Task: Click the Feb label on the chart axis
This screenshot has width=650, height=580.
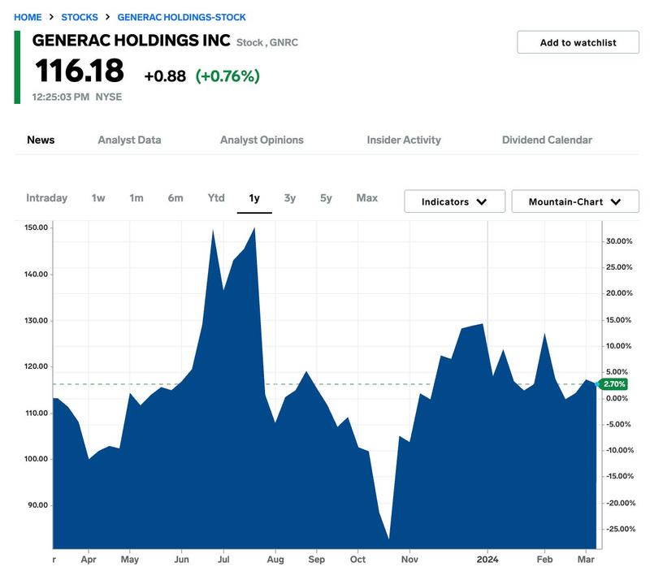Action: (x=544, y=560)
